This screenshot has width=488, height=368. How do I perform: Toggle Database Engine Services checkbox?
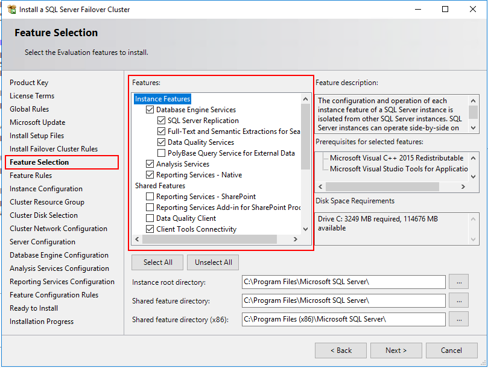[x=150, y=110]
